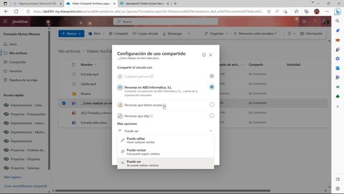Screen dimensions: 344x194
Task: Click info icon next to Cualquier persona
Action: click(x=152, y=77)
